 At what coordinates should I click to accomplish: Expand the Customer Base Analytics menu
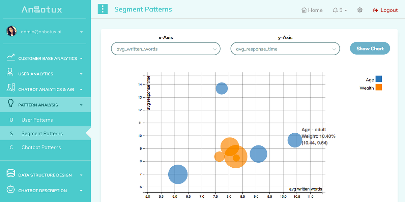coord(81,59)
